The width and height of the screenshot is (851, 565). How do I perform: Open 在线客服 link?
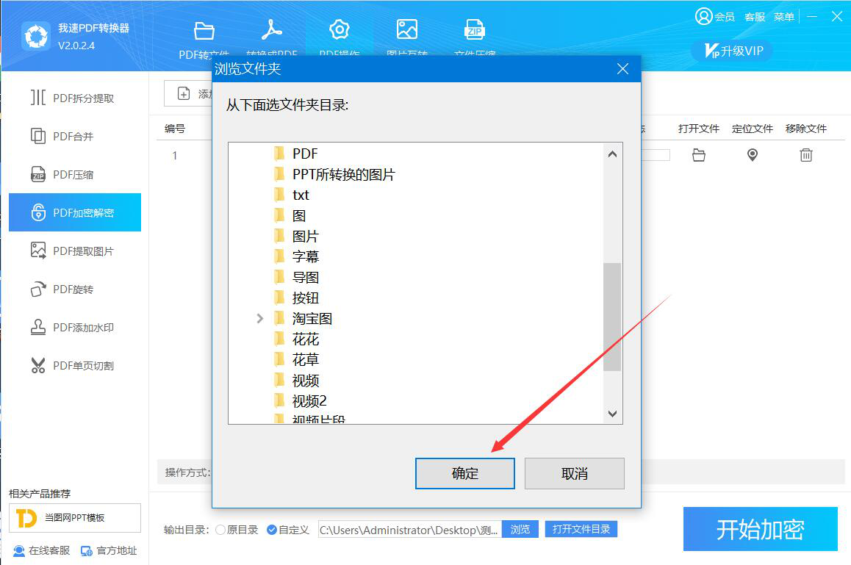[42, 551]
